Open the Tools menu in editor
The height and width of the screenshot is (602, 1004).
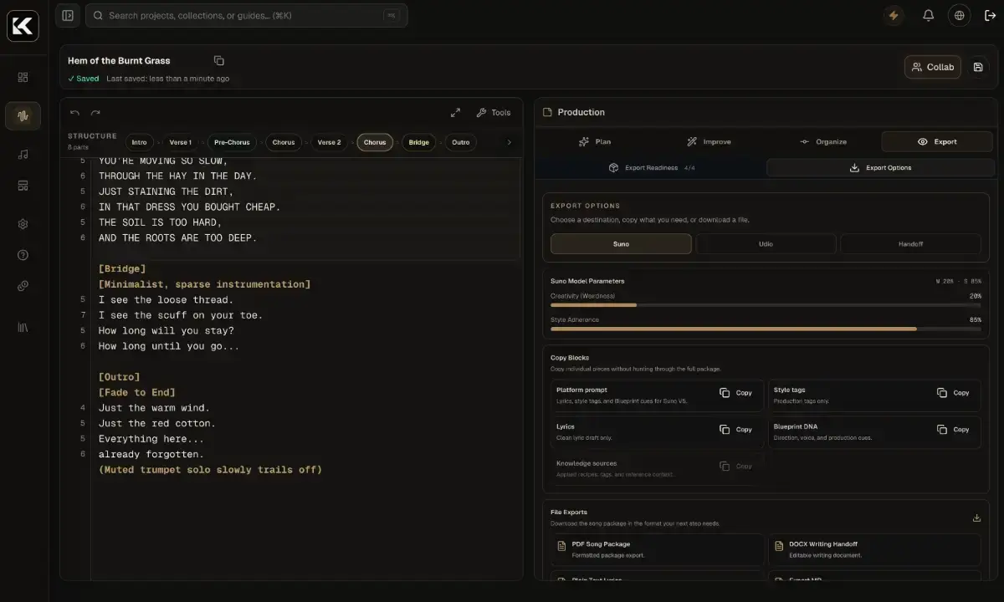pyautogui.click(x=494, y=113)
